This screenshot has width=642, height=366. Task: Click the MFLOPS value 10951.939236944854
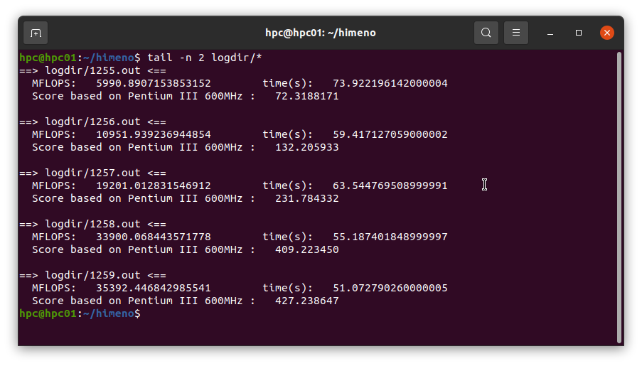click(x=154, y=134)
